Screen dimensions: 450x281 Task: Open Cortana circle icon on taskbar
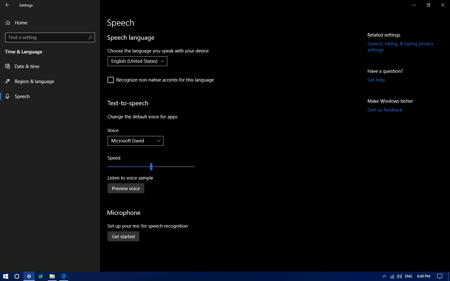17,276
